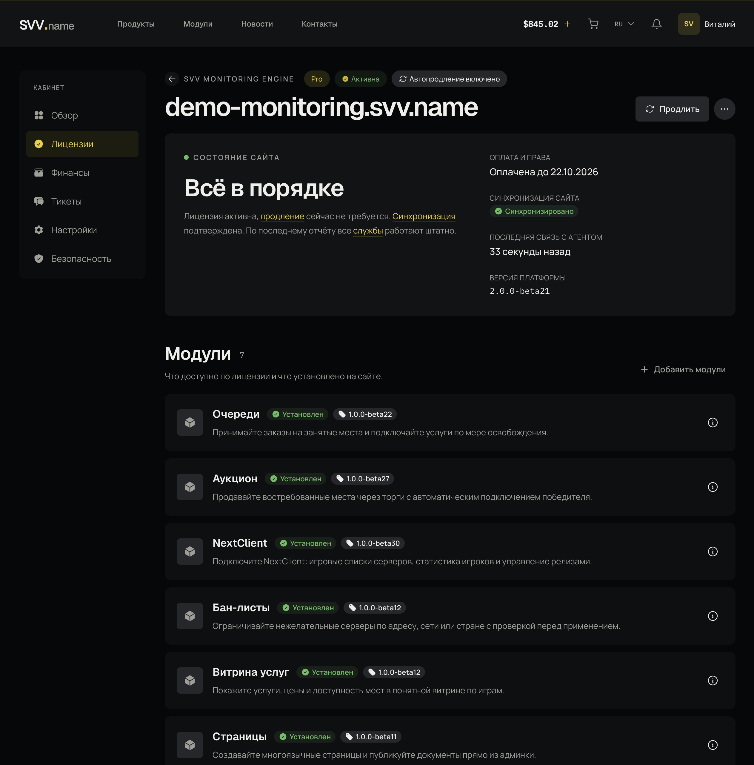Open notifications bell
This screenshot has width=754, height=765.
(656, 24)
